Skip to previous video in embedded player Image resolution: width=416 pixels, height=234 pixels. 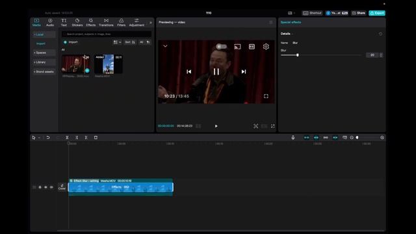189,71
